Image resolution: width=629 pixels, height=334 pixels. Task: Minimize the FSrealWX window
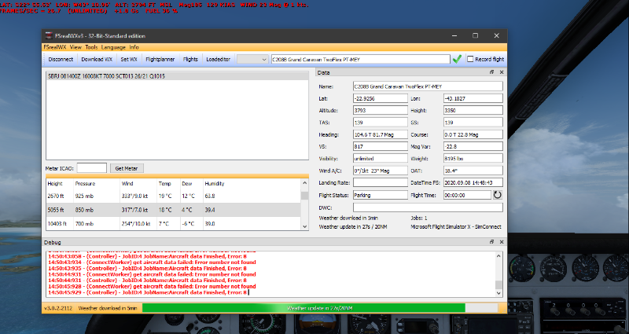coord(454,35)
